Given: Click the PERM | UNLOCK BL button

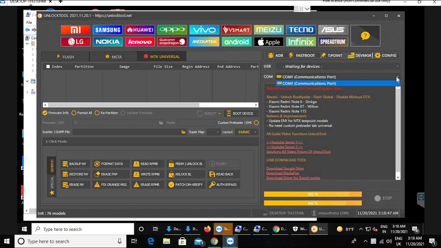Looking at the screenshot, I should pos(186,164).
